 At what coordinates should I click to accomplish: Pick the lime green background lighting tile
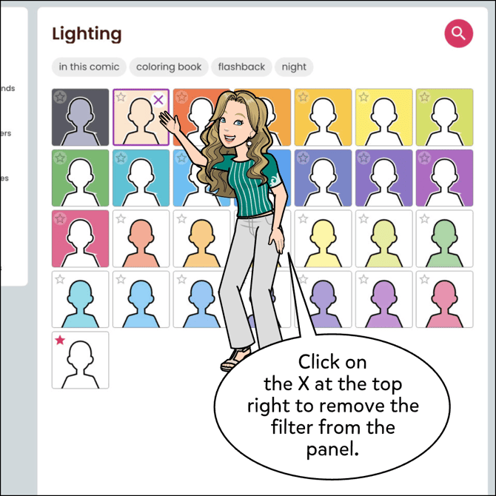click(x=444, y=117)
